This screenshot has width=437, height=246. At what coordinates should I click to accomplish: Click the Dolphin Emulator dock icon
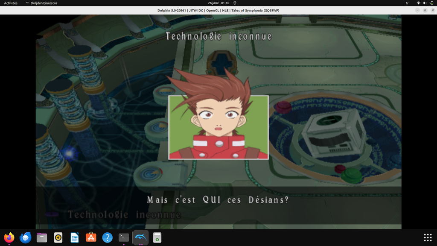click(140, 237)
